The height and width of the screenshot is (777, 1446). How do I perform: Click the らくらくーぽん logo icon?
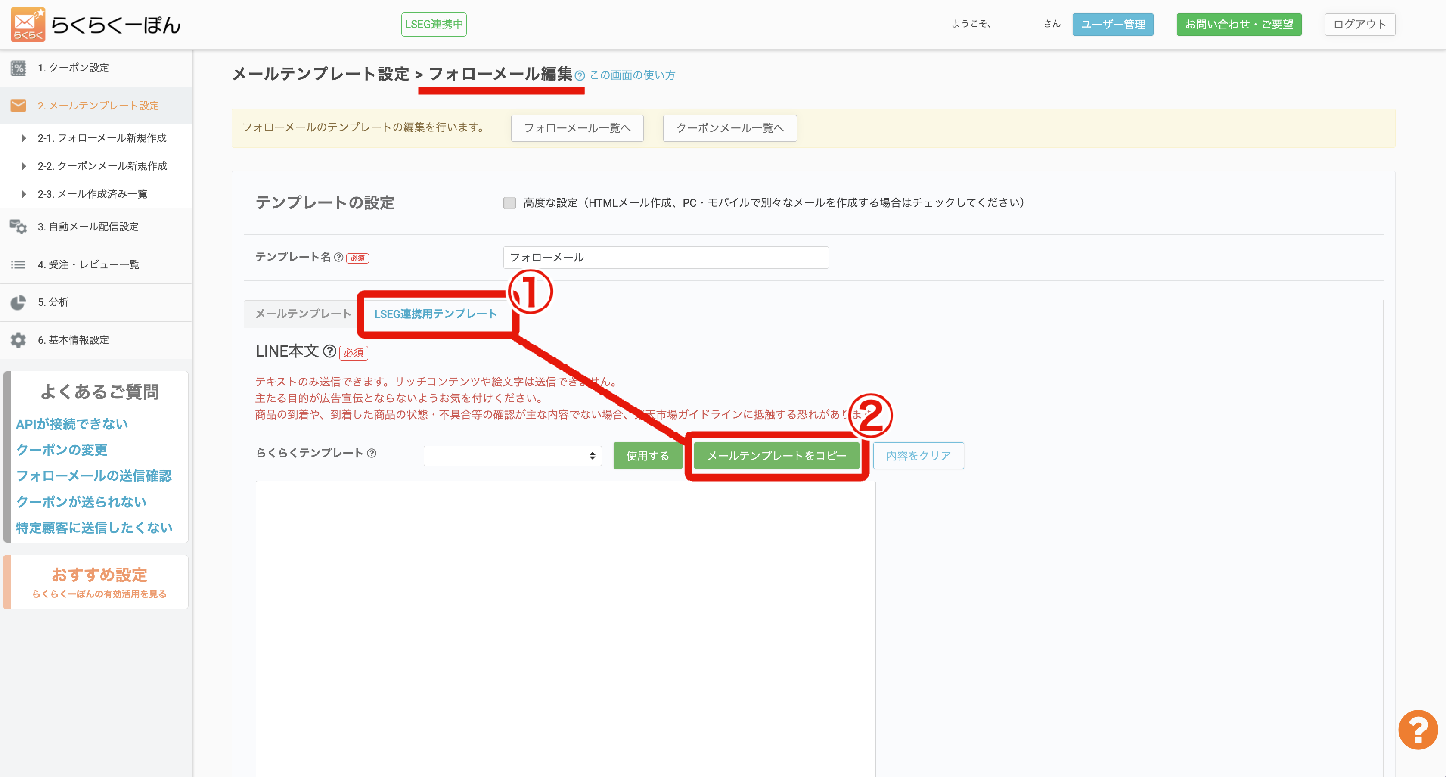28,24
